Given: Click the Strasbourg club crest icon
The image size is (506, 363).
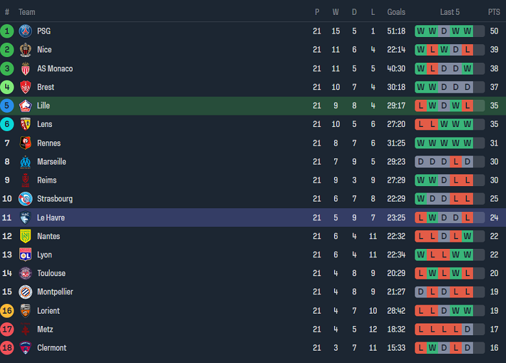Looking at the screenshot, I should (25, 199).
